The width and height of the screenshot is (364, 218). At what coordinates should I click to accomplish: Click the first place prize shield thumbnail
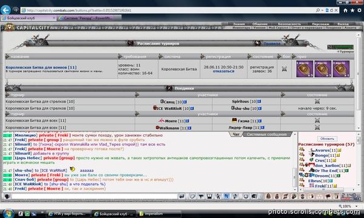305,69
